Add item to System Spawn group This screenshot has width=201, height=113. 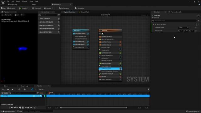(x=88, y=42)
